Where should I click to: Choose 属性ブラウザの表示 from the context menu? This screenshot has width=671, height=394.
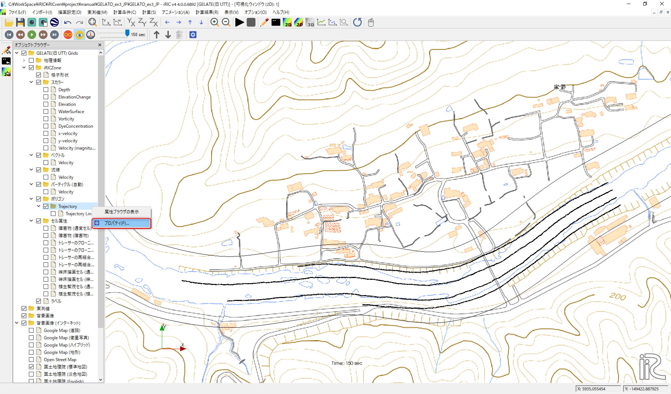[x=121, y=212]
